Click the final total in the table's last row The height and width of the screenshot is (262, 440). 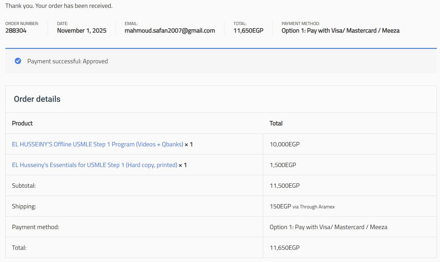pos(285,248)
